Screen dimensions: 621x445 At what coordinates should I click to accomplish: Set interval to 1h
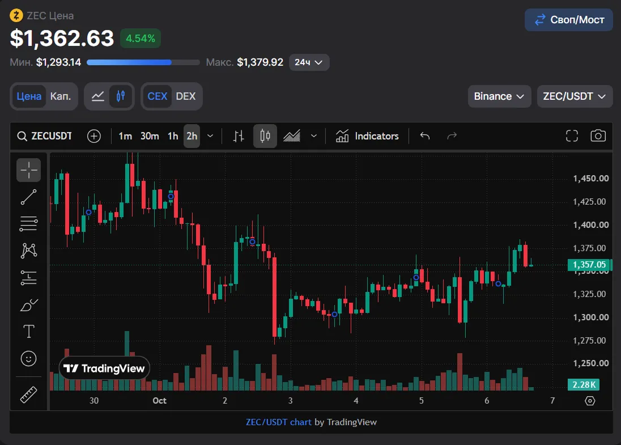[173, 136]
